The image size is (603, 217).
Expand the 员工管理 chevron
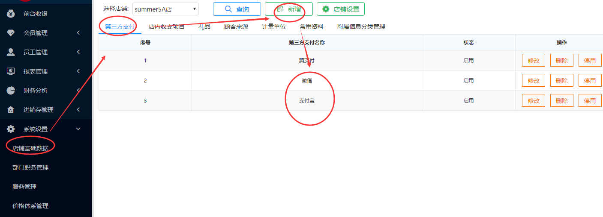[x=78, y=52]
